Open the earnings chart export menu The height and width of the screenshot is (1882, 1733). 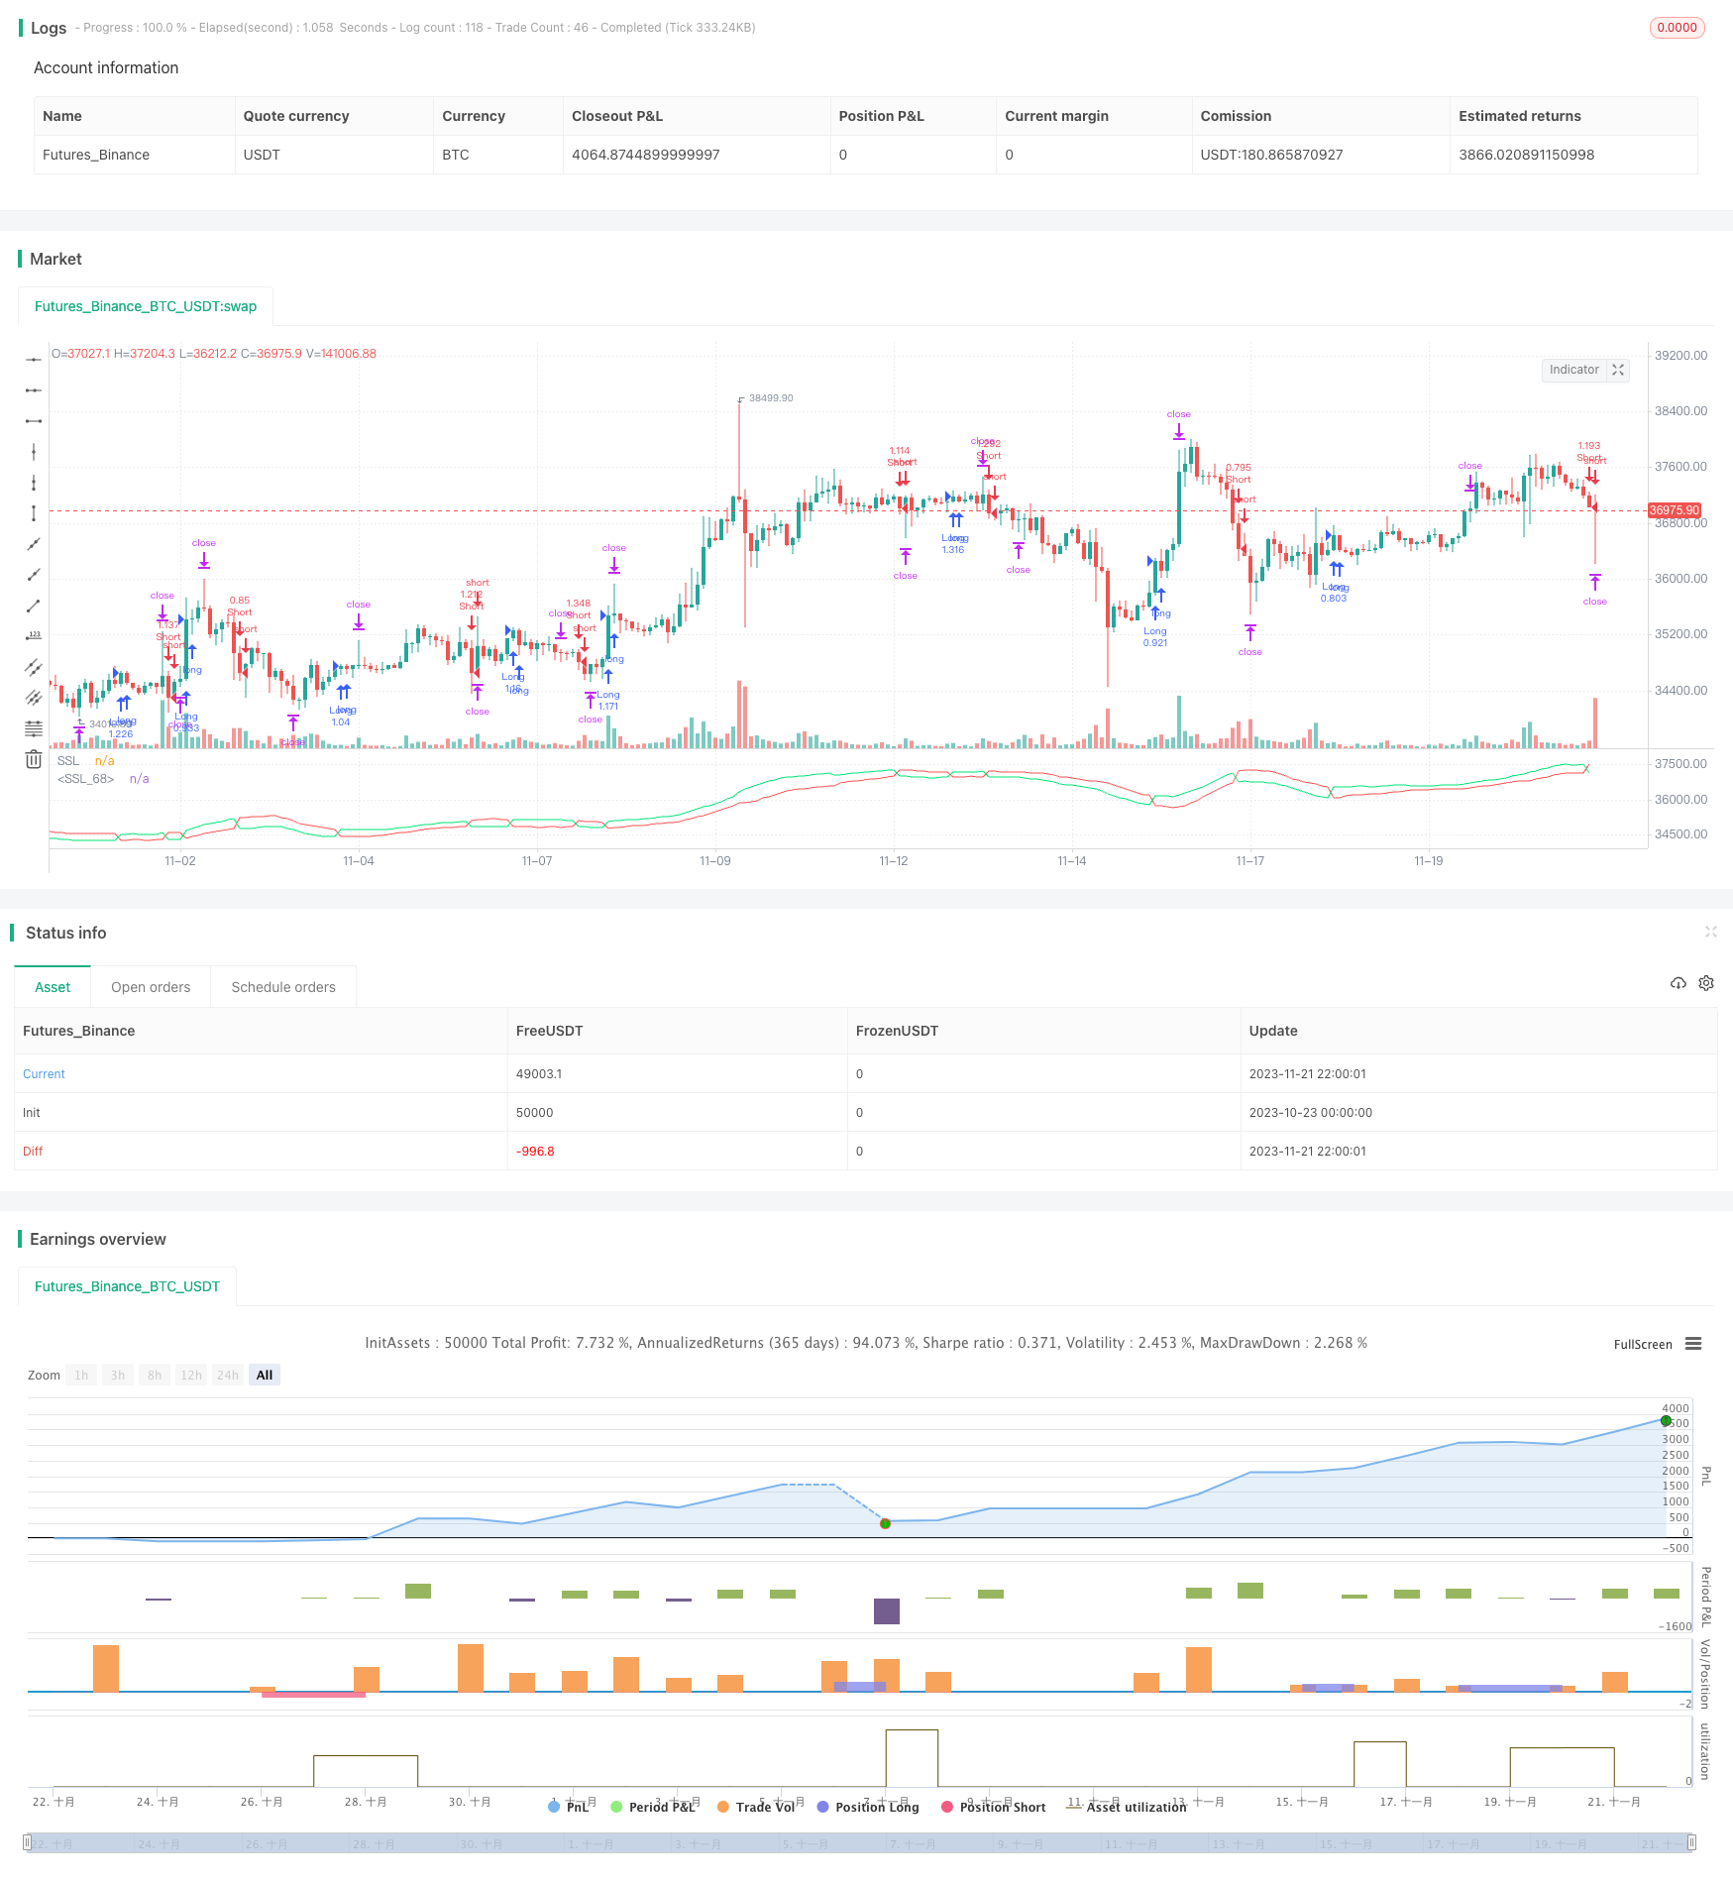click(1695, 1344)
